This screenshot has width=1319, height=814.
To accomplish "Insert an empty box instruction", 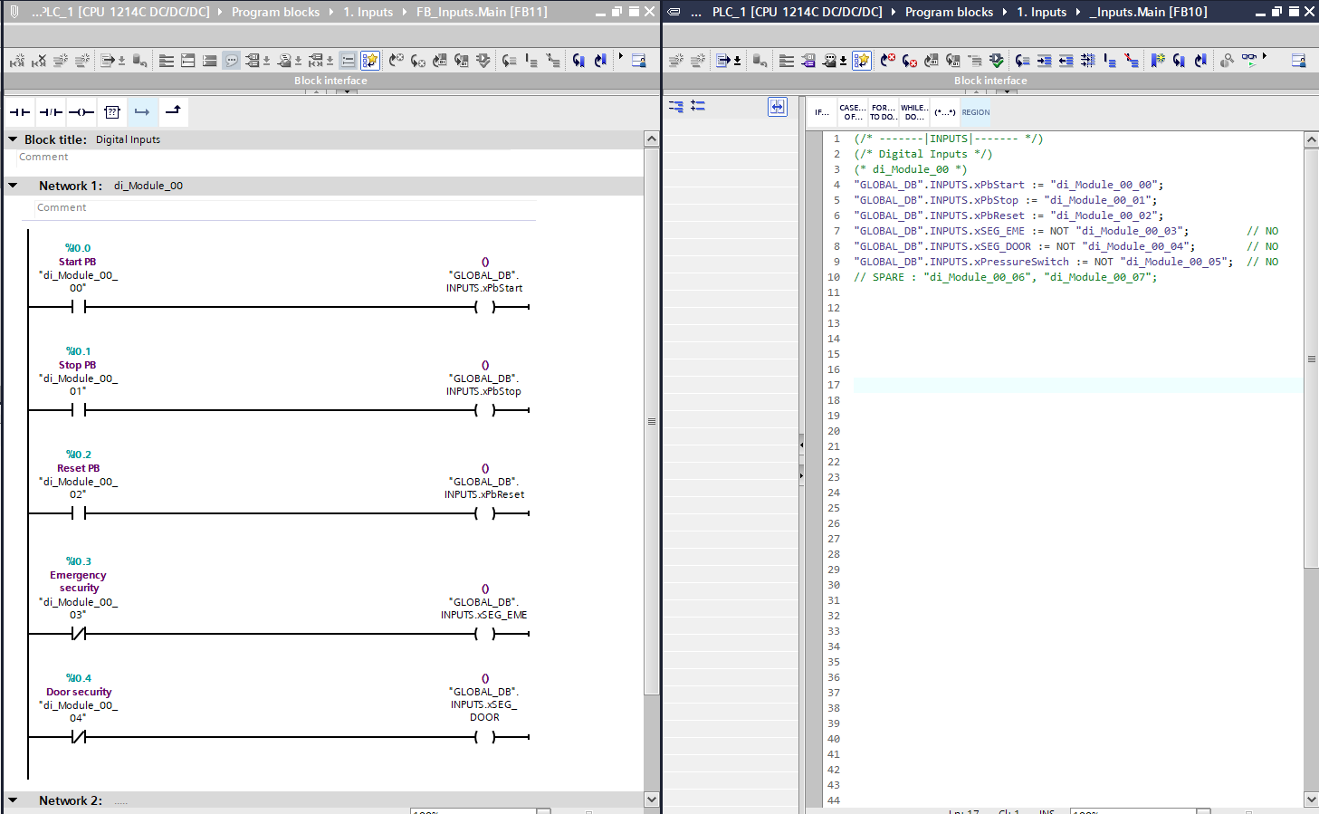I will [x=112, y=112].
